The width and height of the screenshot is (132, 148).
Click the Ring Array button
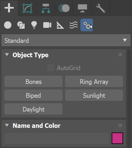pos(94,81)
